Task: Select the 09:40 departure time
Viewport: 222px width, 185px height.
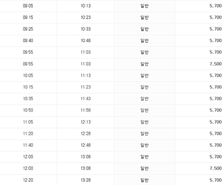Action: 28,41
